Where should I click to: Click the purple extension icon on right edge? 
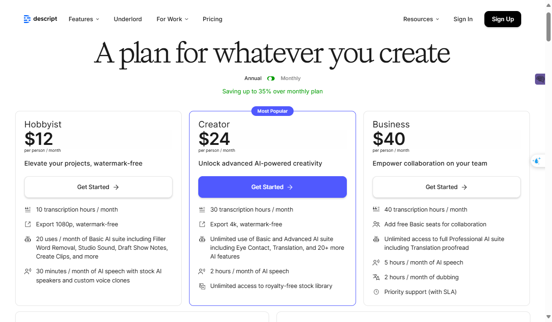tap(540, 79)
